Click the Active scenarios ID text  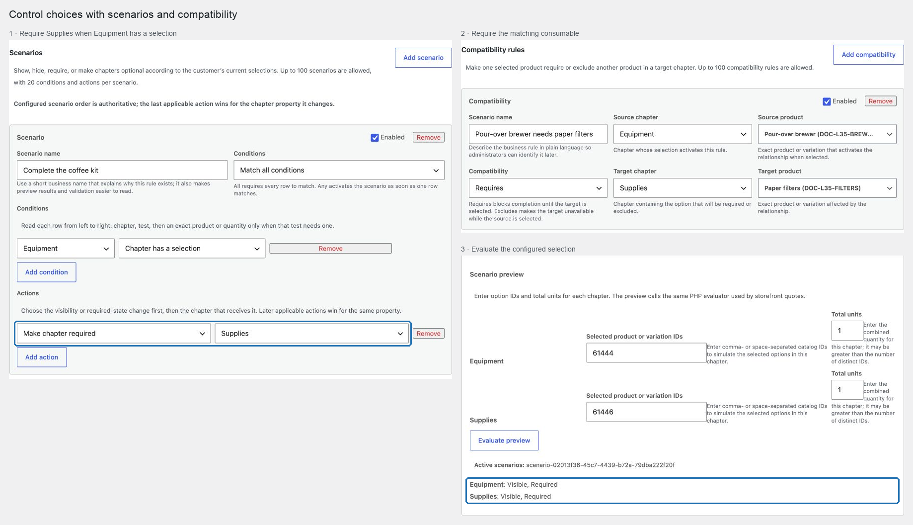tap(600, 465)
